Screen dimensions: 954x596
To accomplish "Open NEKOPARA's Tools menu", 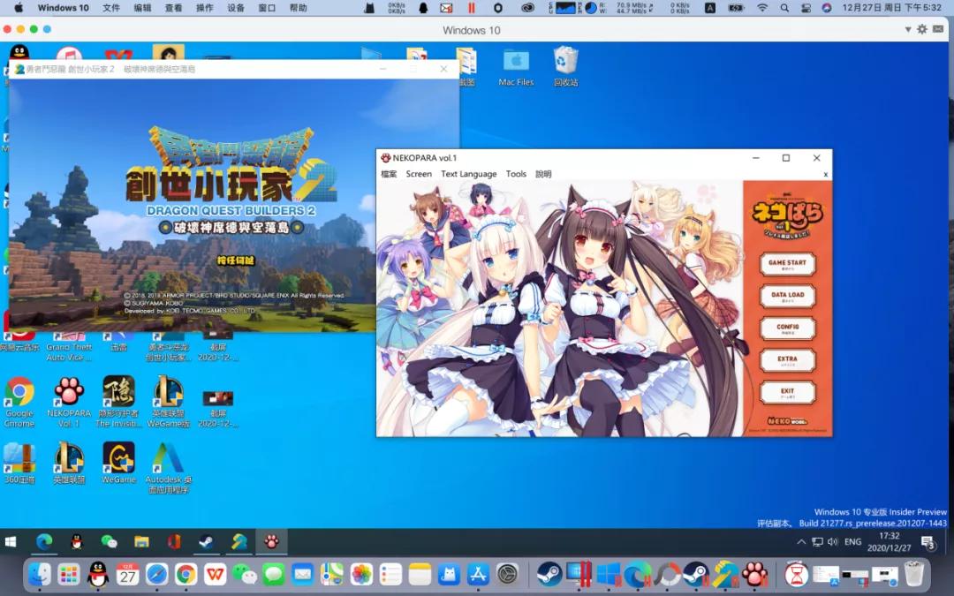I will tap(516, 174).
